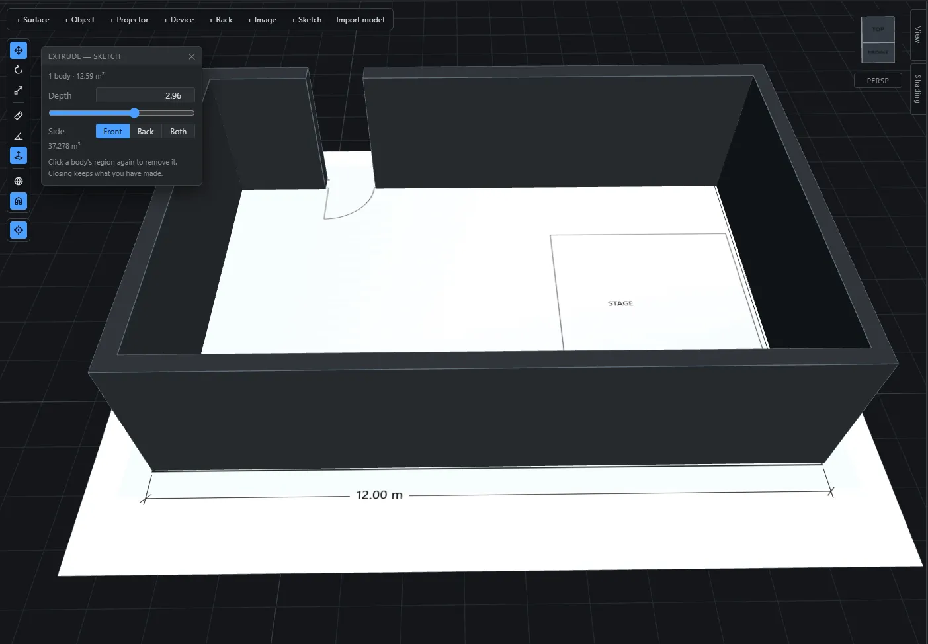This screenshot has width=928, height=644.
Task: Open the vertical View tab
Action: tap(918, 34)
